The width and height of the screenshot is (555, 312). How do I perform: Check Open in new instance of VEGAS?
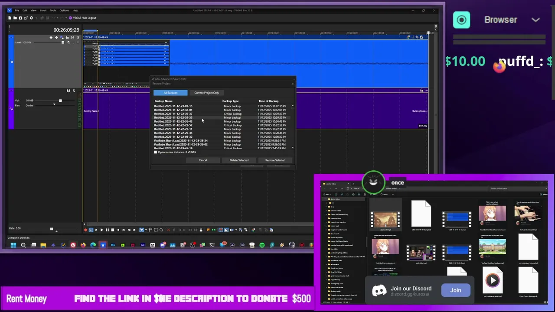pos(156,152)
